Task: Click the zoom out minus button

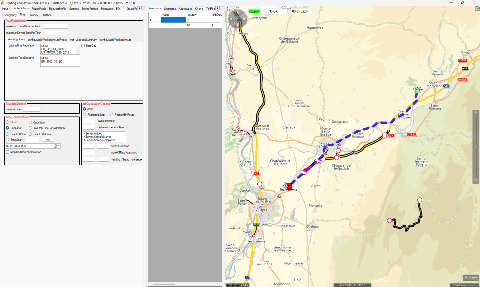Action: click(x=475, y=180)
